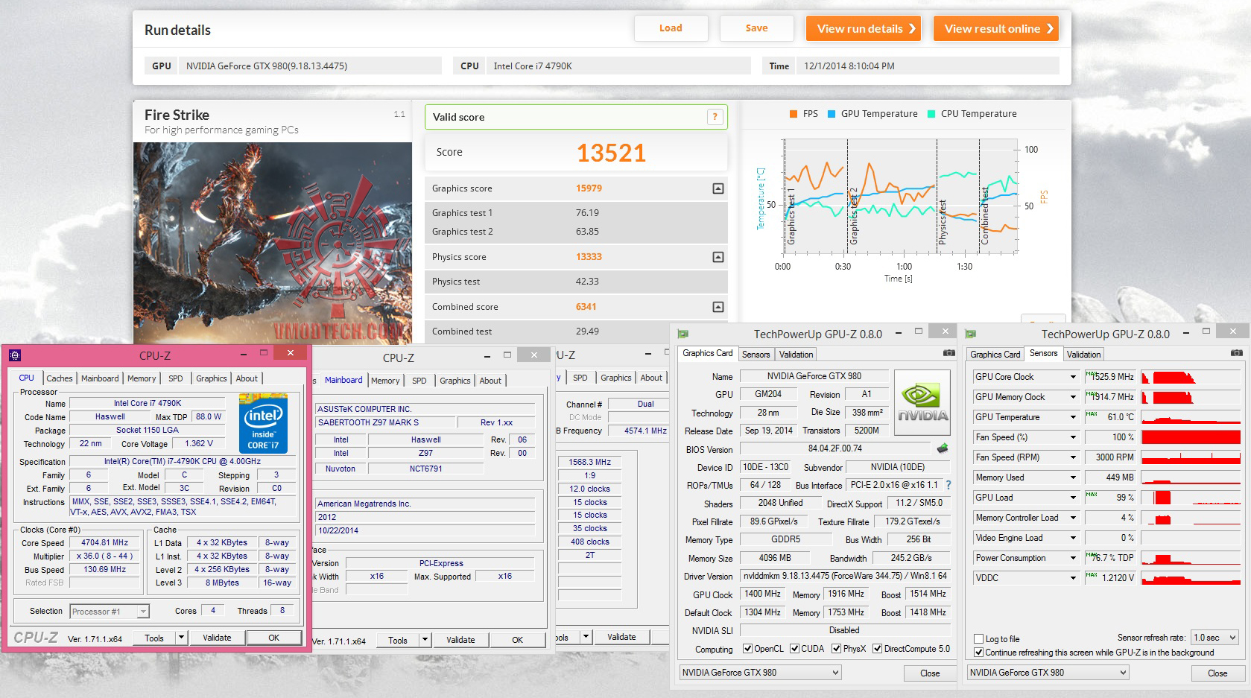Click the orange FPS legend square

(x=794, y=114)
